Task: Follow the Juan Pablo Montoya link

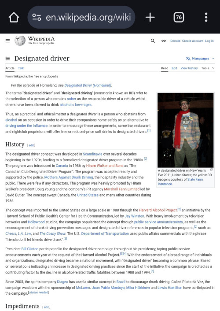Action: [108, 288]
